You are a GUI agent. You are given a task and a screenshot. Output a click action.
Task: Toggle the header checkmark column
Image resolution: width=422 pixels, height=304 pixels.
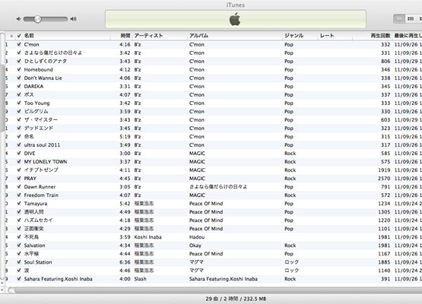[x=19, y=36]
